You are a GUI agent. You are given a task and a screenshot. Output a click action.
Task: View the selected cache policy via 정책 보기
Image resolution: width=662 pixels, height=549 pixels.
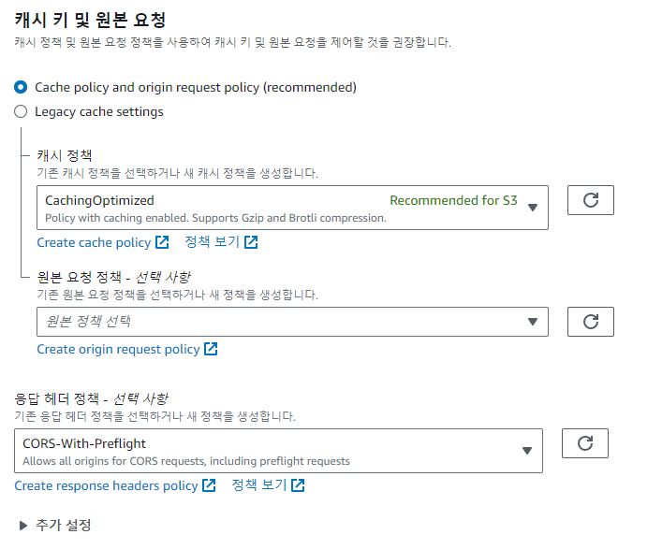pyautogui.click(x=212, y=243)
